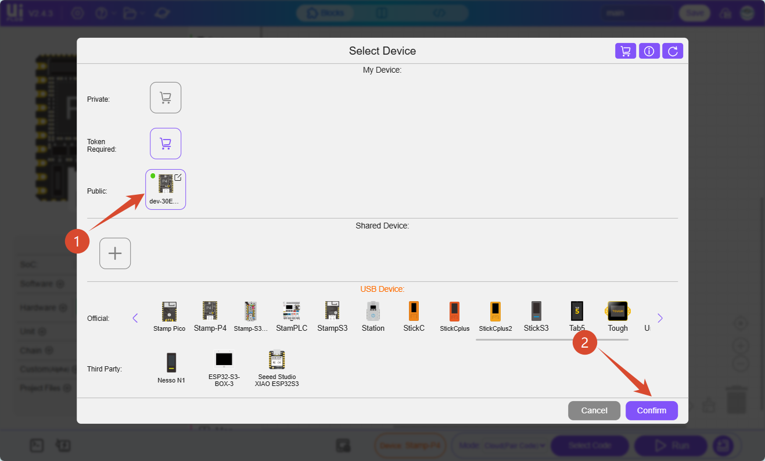Edit the dev-30E public device
The height and width of the screenshot is (461, 765).
pos(178,177)
